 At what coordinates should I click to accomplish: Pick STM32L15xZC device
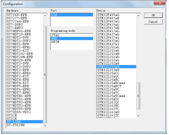[x=116, y=99]
